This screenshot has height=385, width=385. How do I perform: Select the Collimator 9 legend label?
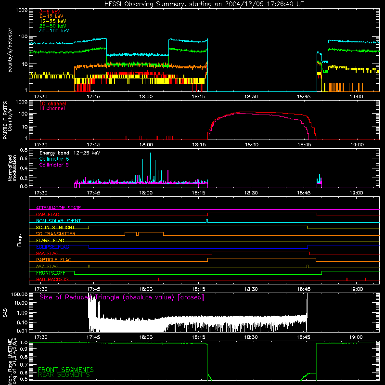pos(54,165)
